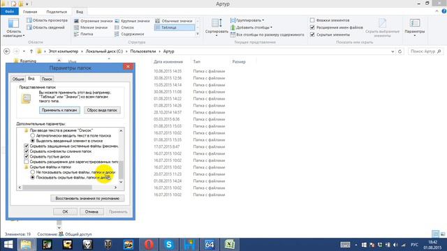This screenshot has width=447, height=251.
Task: Toggle Hide folder merge conflicts checkbox
Action: pyautogui.click(x=27, y=151)
